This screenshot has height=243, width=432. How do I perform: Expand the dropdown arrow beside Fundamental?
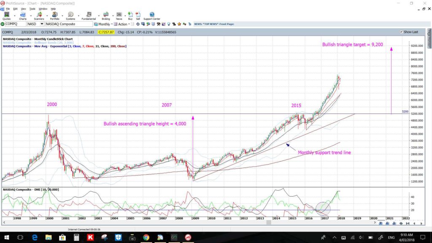tap(98, 16)
